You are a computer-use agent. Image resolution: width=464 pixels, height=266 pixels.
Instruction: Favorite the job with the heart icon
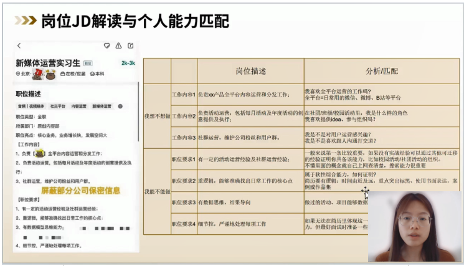tap(107, 45)
